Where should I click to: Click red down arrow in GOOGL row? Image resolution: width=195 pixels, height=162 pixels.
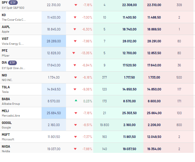[75, 125]
